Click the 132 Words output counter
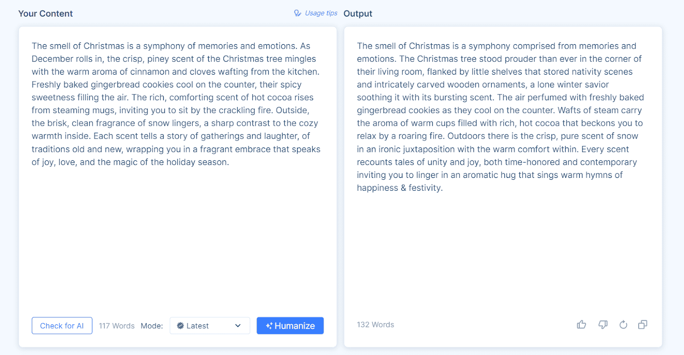Image resolution: width=684 pixels, height=355 pixels. [375, 325]
